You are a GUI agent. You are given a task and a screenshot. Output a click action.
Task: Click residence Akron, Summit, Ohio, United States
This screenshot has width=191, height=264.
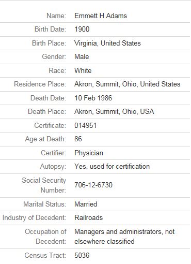(128, 84)
